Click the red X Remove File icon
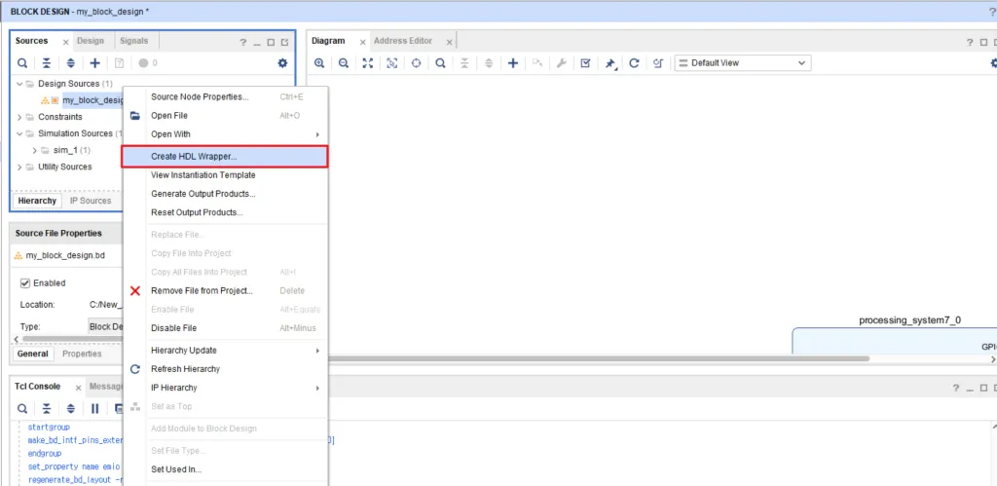 click(x=134, y=290)
